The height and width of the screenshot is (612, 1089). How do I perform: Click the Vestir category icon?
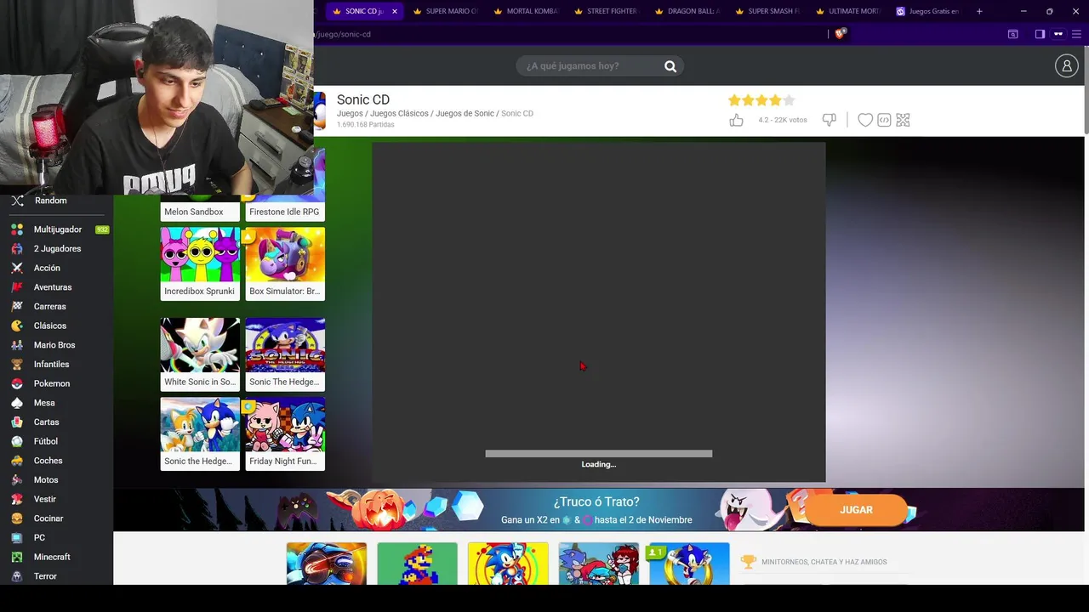[17, 499]
